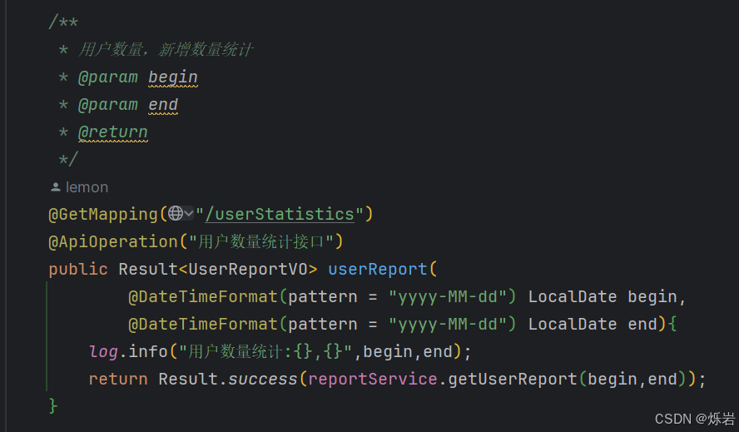Click the Javadoc description 用户数量, 新增数量统计

[x=166, y=49]
